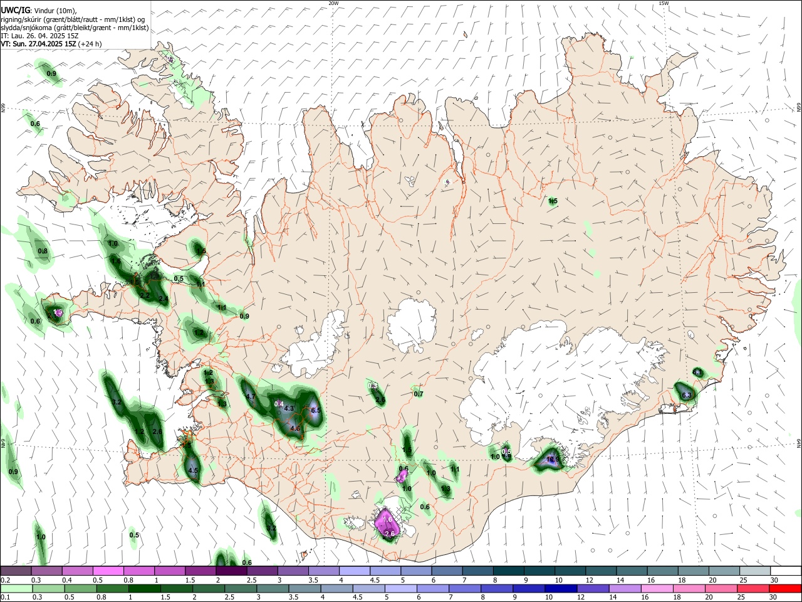Click the '0.1' label in the legend

(x=5, y=598)
